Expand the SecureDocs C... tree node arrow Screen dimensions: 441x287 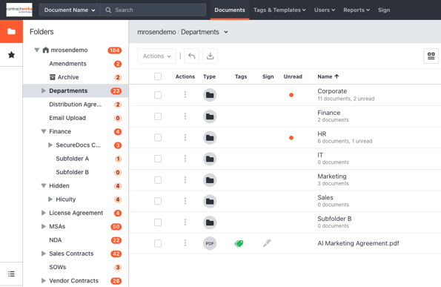click(x=50, y=145)
